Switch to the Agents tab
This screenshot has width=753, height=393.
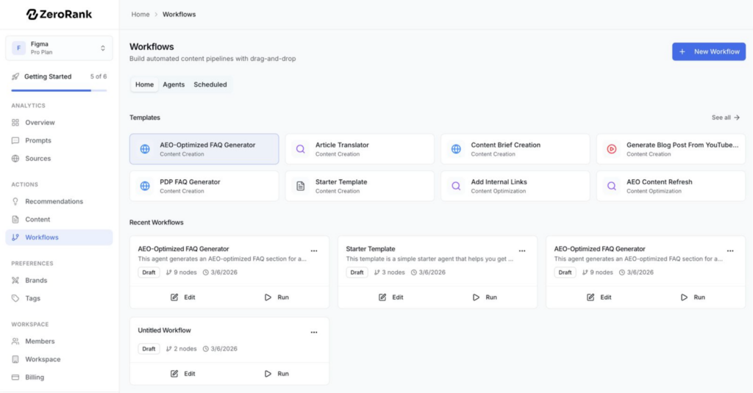tap(174, 84)
